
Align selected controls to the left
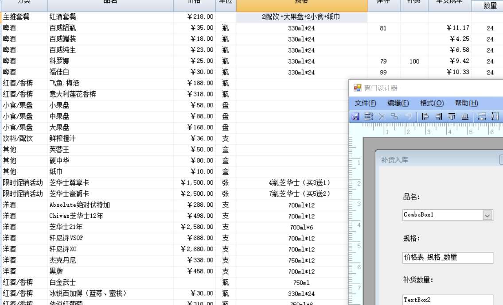(x=425, y=116)
